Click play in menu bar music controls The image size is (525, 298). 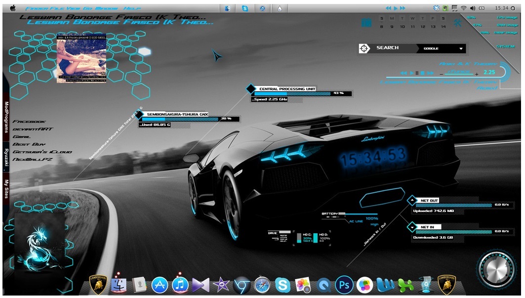pos(396,8)
